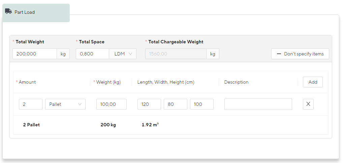Focus the Total Weight input field
This screenshot has width=344, height=163.
(35, 54)
